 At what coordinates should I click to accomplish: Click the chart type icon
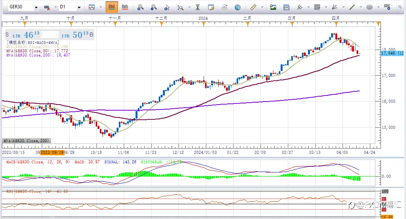tap(92, 7)
